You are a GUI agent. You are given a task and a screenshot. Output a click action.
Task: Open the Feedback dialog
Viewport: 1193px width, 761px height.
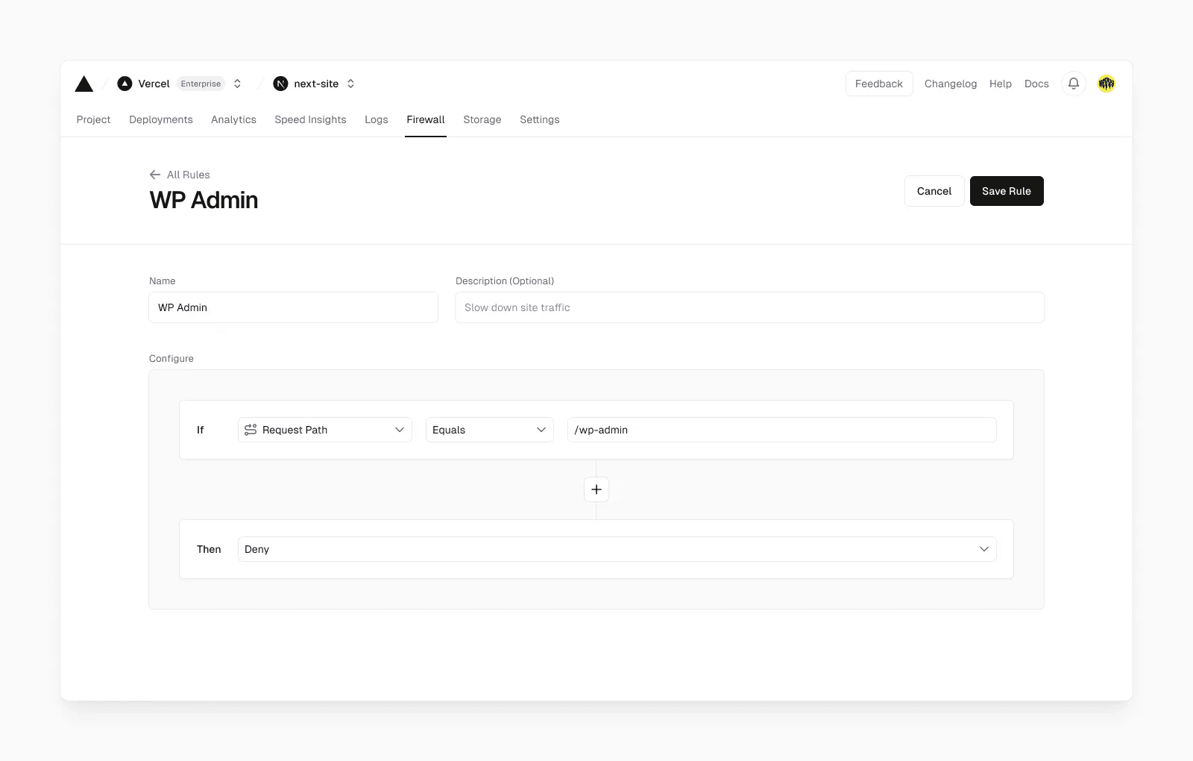tap(878, 84)
